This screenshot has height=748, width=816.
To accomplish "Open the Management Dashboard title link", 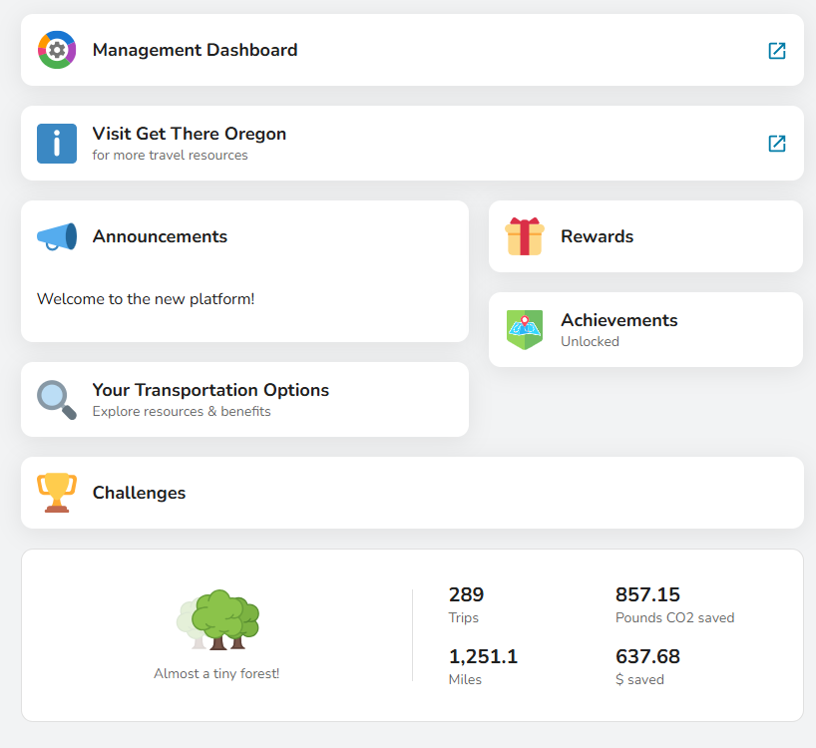I will coord(195,50).
